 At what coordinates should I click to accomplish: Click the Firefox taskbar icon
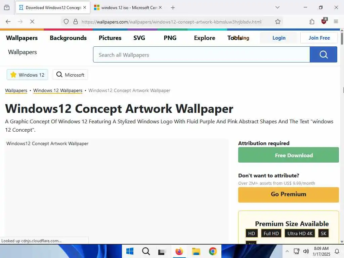click(179, 251)
